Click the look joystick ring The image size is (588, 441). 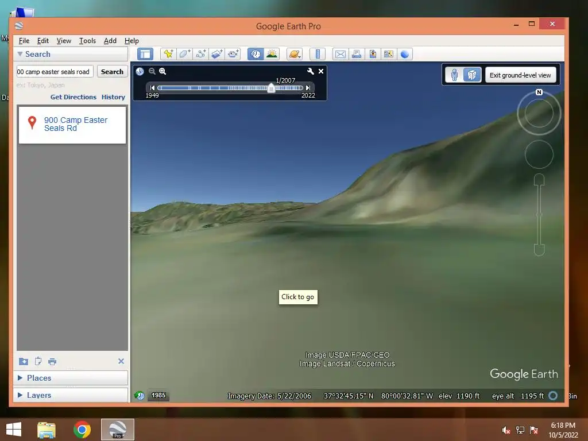(539, 113)
